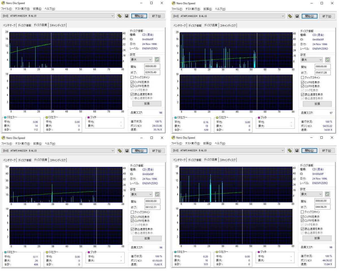The width and height of the screenshot is (339, 271).
Task: Switch to ベンチマーク tab in 029:35.49 window
Action: (x=9, y=25)
